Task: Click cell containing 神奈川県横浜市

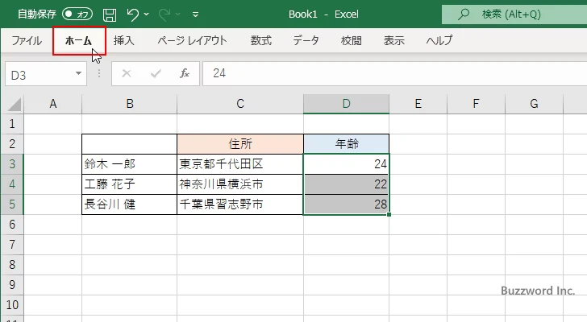Action: pyautogui.click(x=240, y=184)
